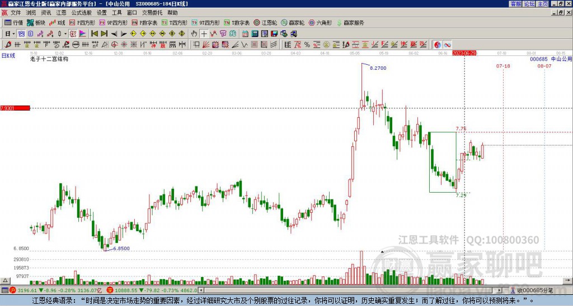Click the 08-07 date marker

click(x=544, y=66)
